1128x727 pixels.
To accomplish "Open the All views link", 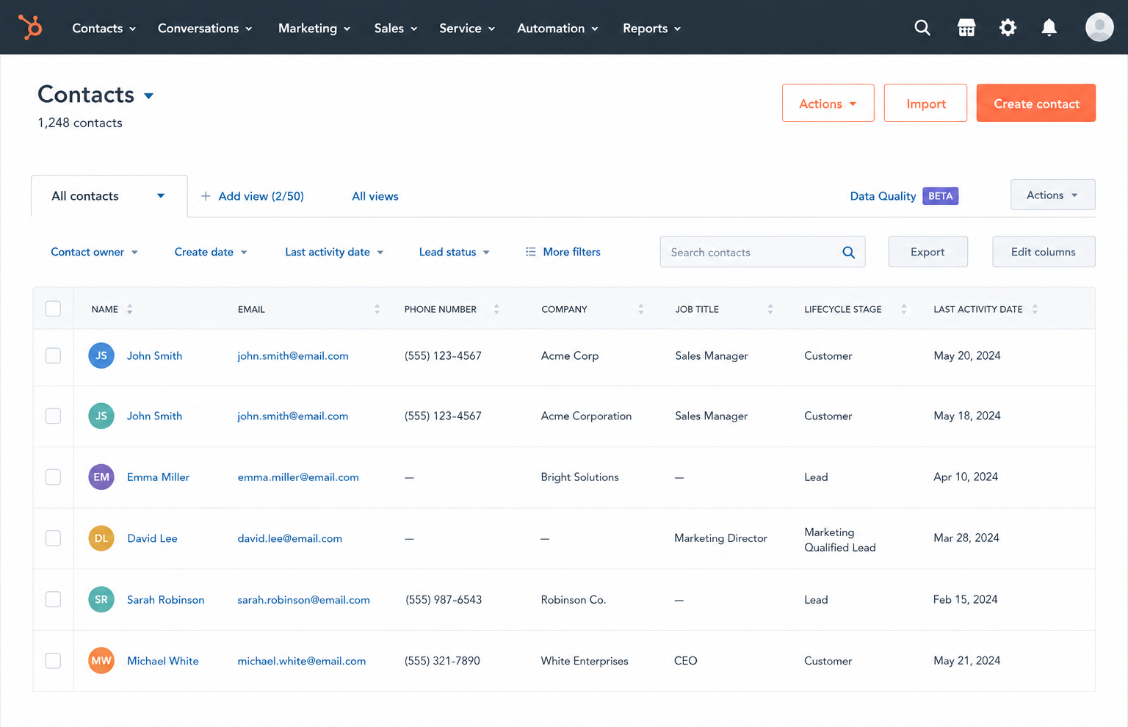I will tap(375, 196).
